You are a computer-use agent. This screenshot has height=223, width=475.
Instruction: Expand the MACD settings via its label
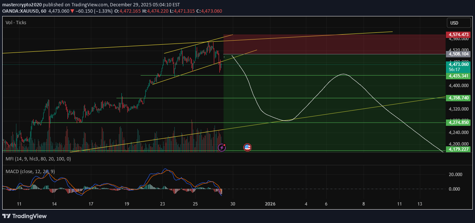pos(29,172)
